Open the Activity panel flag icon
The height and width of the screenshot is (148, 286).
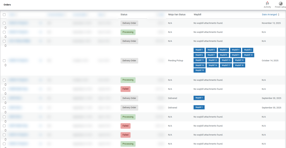pyautogui.click(x=267, y=3)
